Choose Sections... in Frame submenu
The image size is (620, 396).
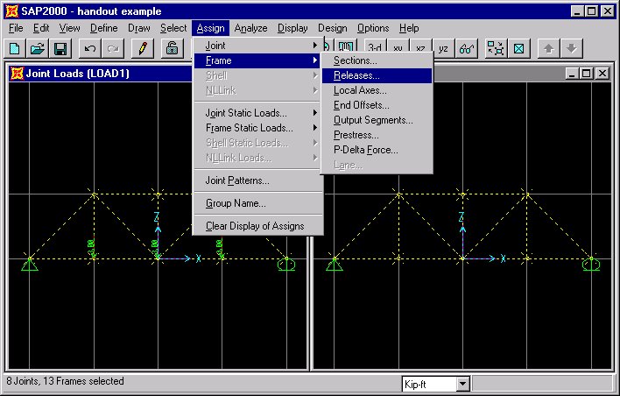click(377, 60)
